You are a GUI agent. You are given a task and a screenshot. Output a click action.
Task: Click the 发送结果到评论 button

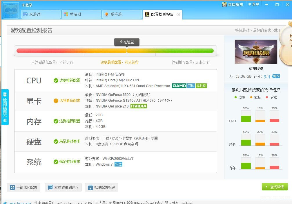(63, 187)
